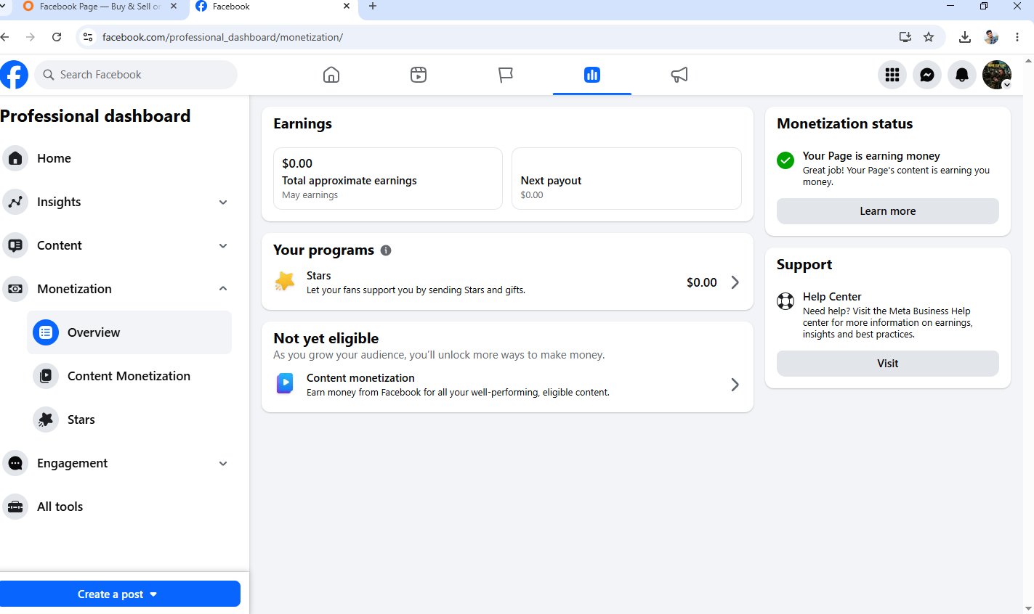
Task: Select Overview under Monetization
Action: pos(129,332)
